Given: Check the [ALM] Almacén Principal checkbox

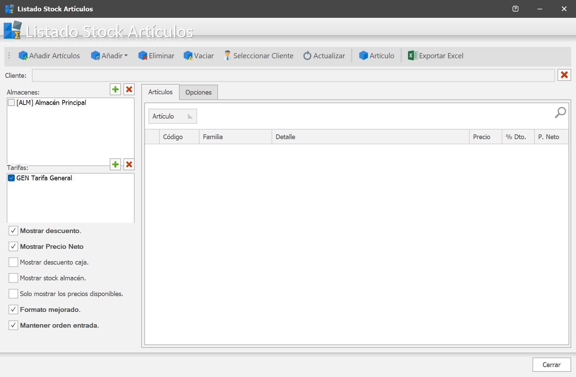Looking at the screenshot, I should pos(11,102).
